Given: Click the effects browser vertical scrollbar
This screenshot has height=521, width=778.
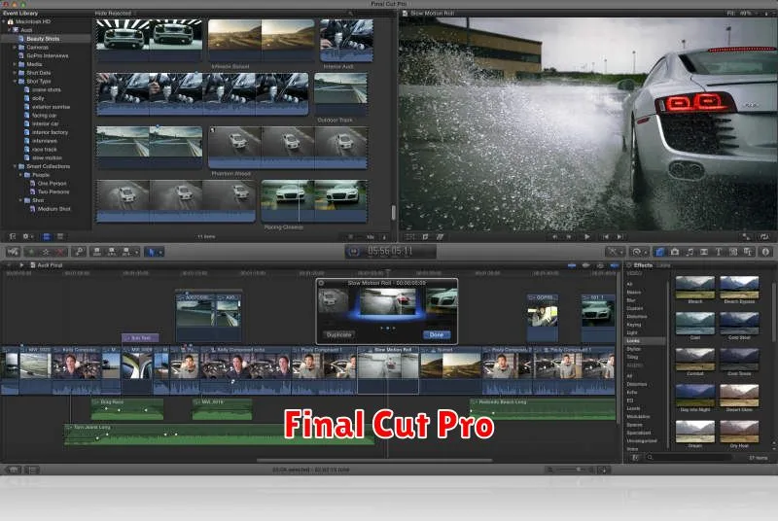Looking at the screenshot, I should [x=773, y=312].
